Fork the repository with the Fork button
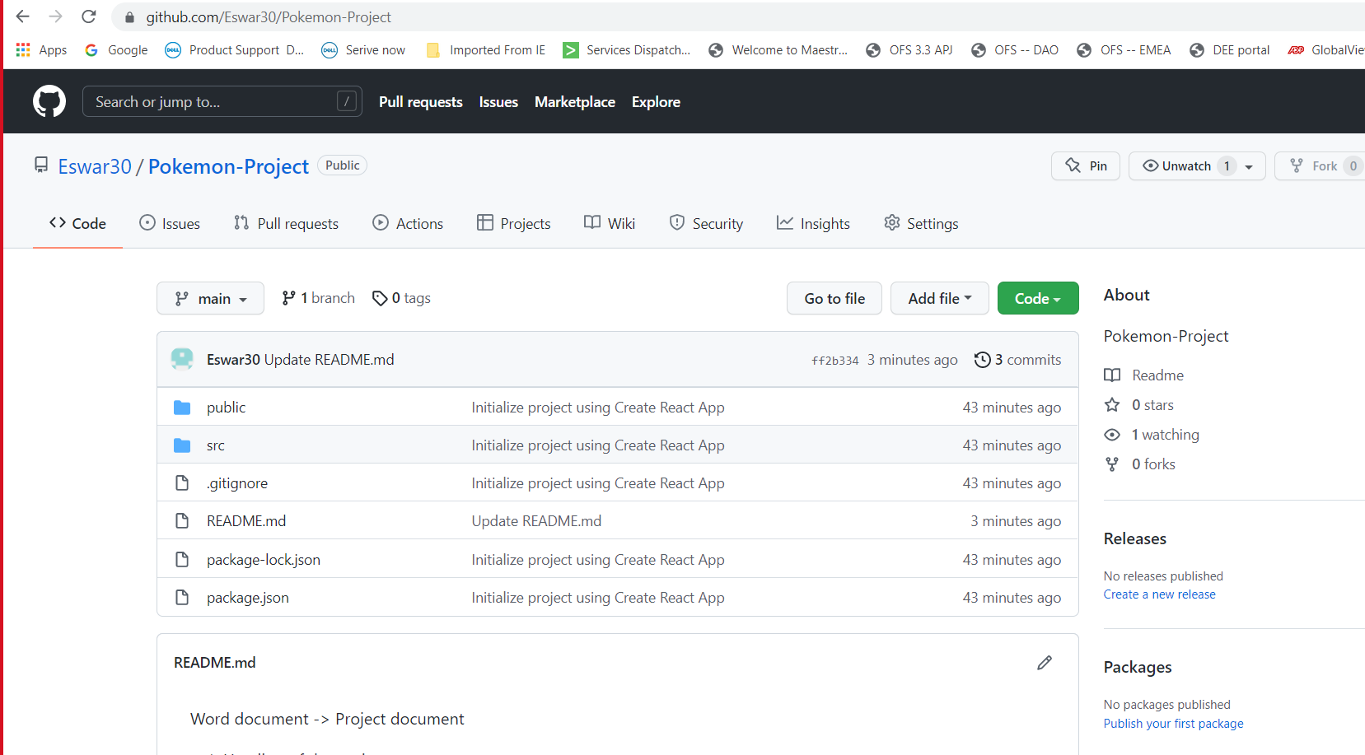The height and width of the screenshot is (755, 1365). tap(1321, 165)
